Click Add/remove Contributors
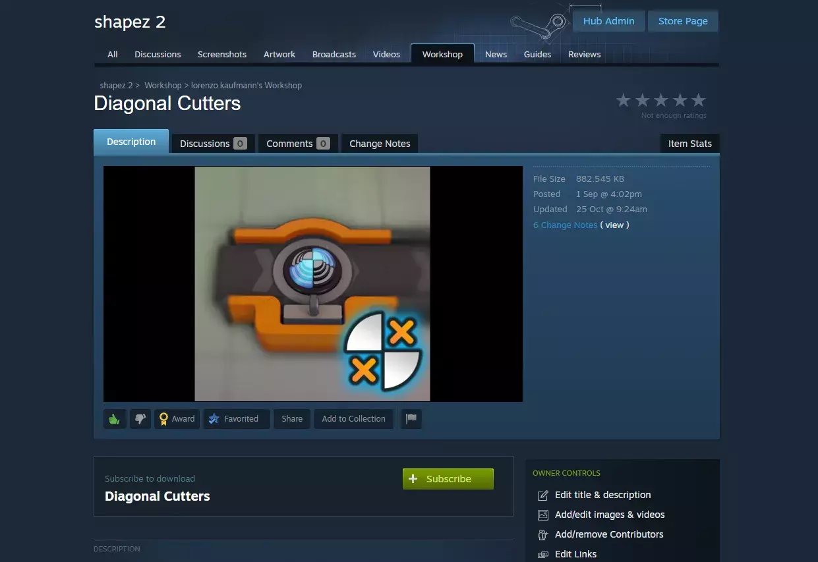This screenshot has width=818, height=562. pos(609,534)
